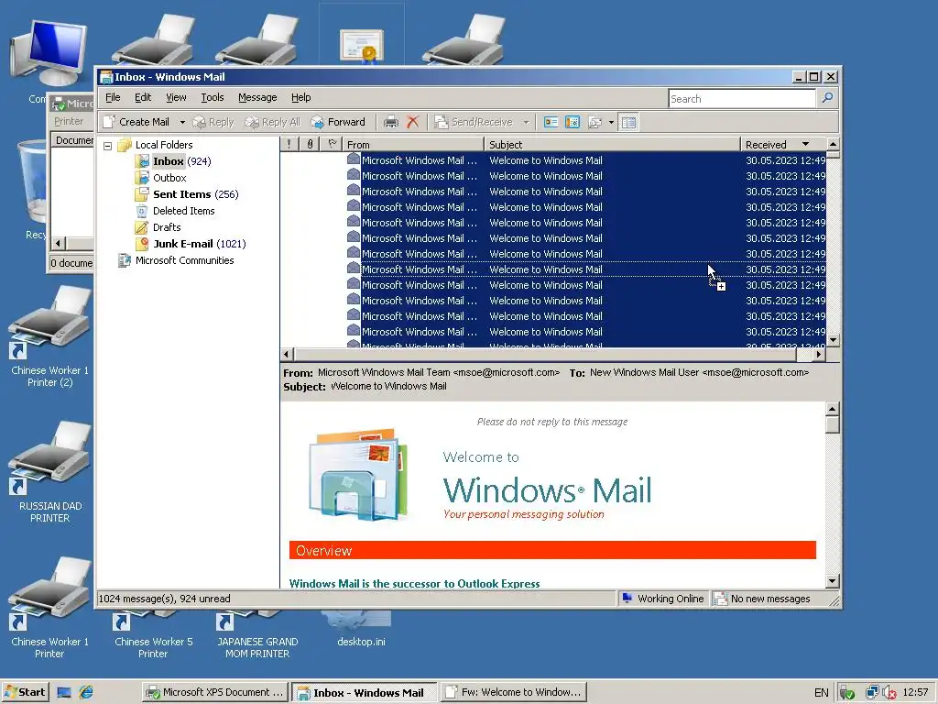This screenshot has height=704, width=938.
Task: Select JAPANESE GRAND MOM PRINTER desktop shortcut
Action: pos(257,636)
